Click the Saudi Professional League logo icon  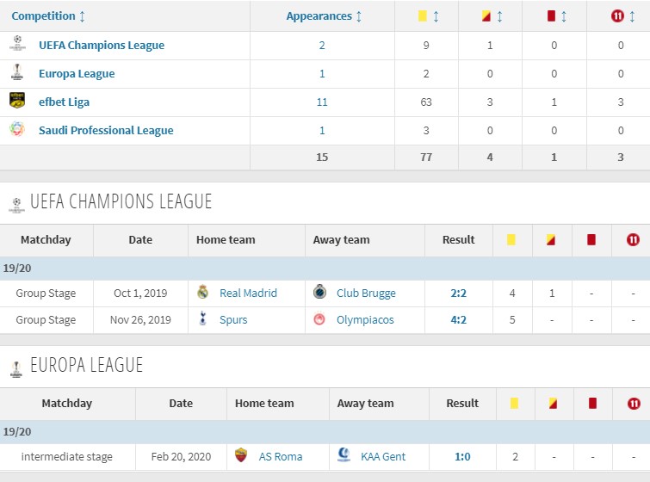pyautogui.click(x=17, y=129)
